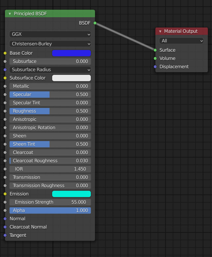Click the Subsurface value slider
212x257 pixels.
click(50, 62)
